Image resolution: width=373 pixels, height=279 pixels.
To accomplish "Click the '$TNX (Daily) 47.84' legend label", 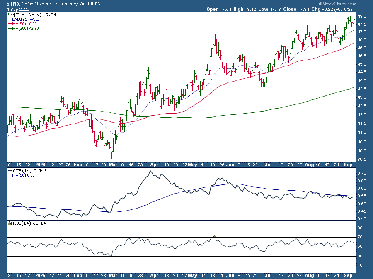I will coord(34,15).
